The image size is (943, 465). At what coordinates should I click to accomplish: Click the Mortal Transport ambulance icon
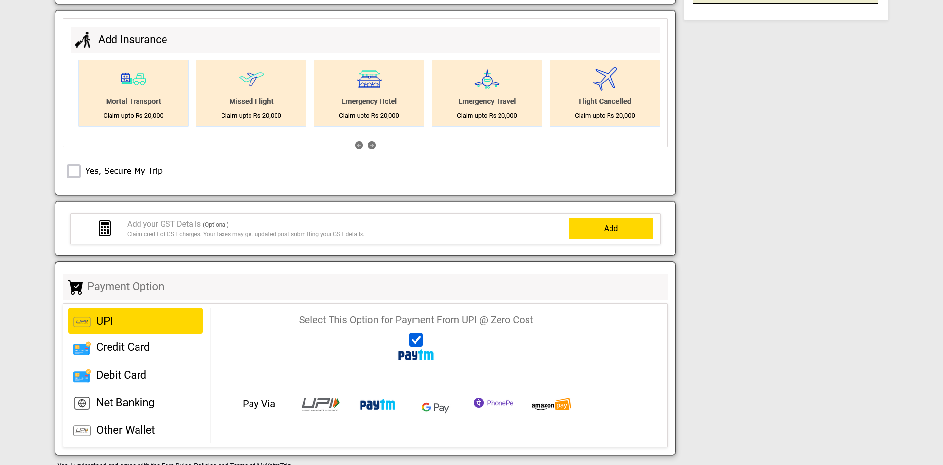point(134,79)
